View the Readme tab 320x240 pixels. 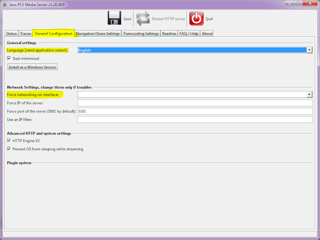169,33
